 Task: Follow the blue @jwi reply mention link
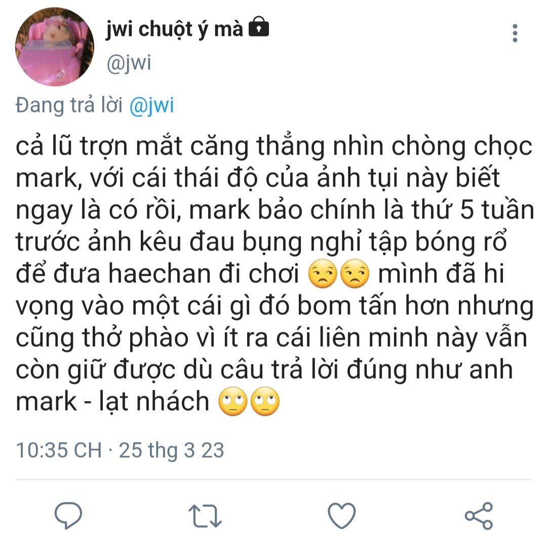tap(152, 105)
